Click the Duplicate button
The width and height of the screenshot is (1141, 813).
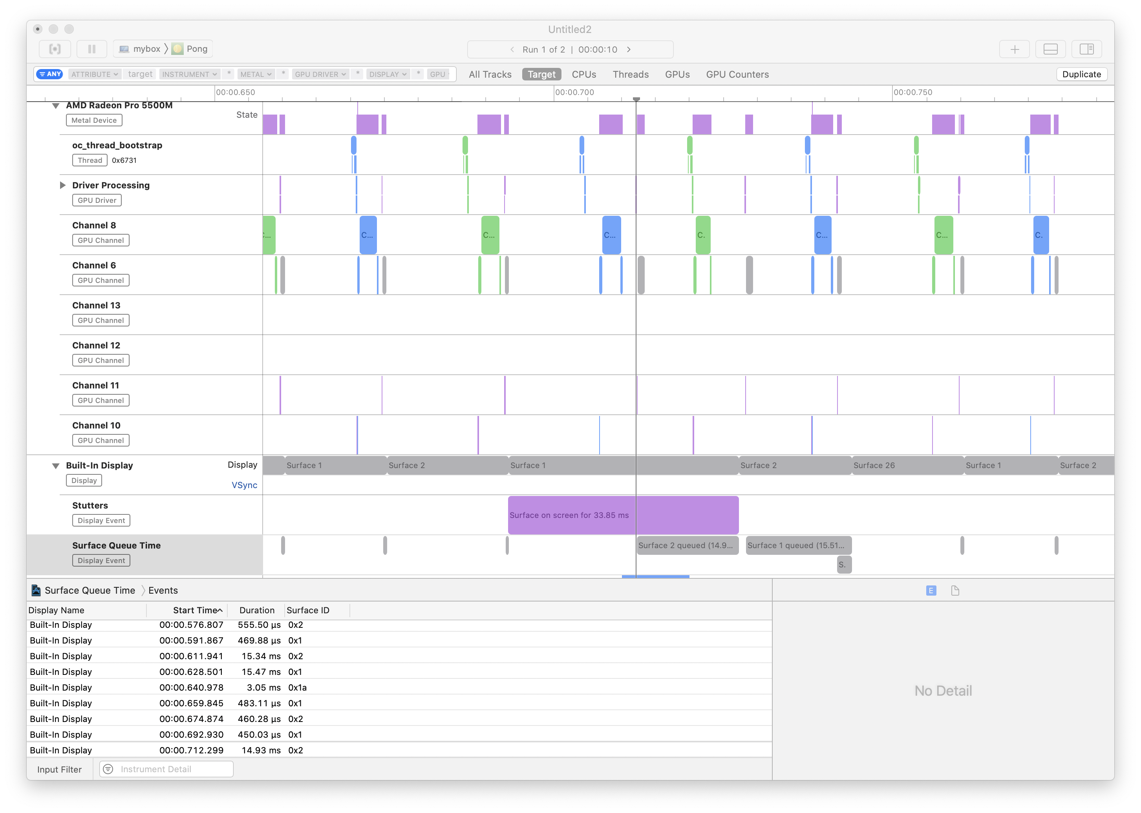pos(1081,74)
